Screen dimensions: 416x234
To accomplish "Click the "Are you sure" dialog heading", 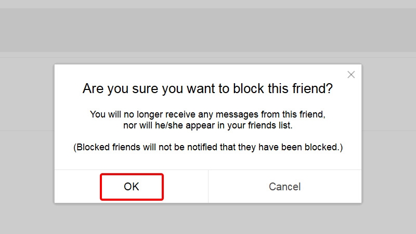I will click(x=207, y=89).
